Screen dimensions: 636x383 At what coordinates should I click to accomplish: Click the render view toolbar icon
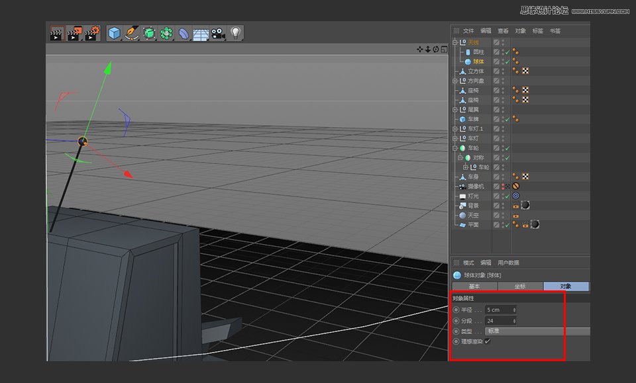pyautogui.click(x=55, y=32)
